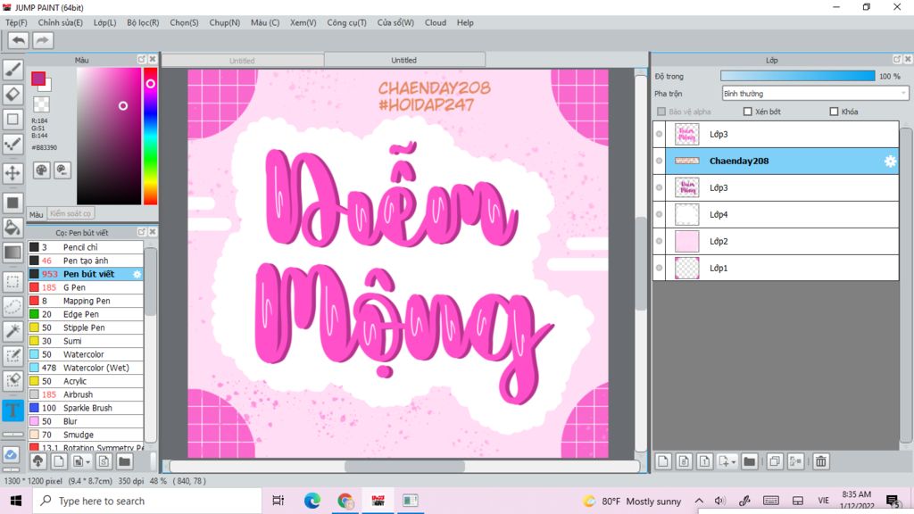
Task: Duplicate the selected layer
Action: tap(775, 461)
